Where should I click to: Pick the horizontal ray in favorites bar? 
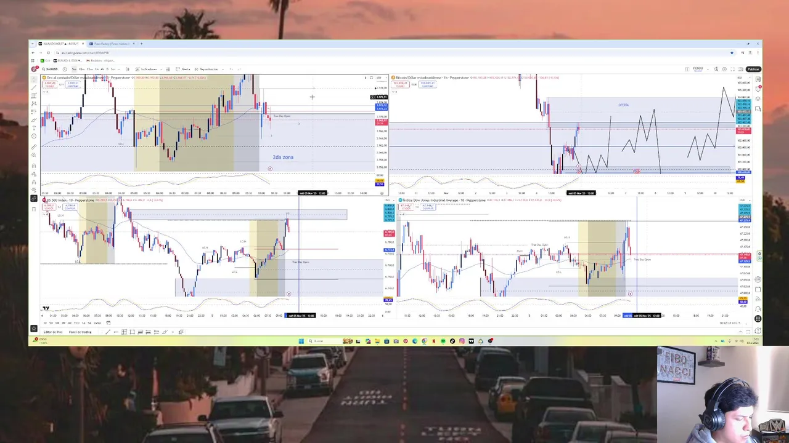tap(116, 332)
